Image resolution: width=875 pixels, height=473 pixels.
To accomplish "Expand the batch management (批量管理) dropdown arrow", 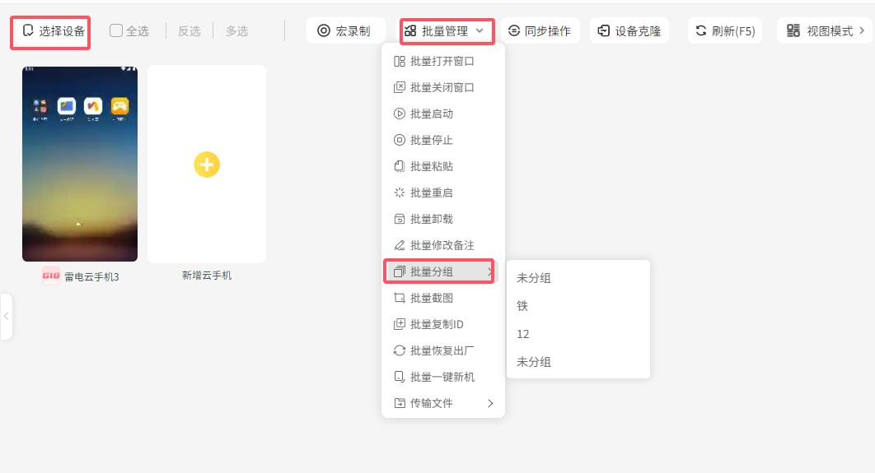I will [x=480, y=31].
